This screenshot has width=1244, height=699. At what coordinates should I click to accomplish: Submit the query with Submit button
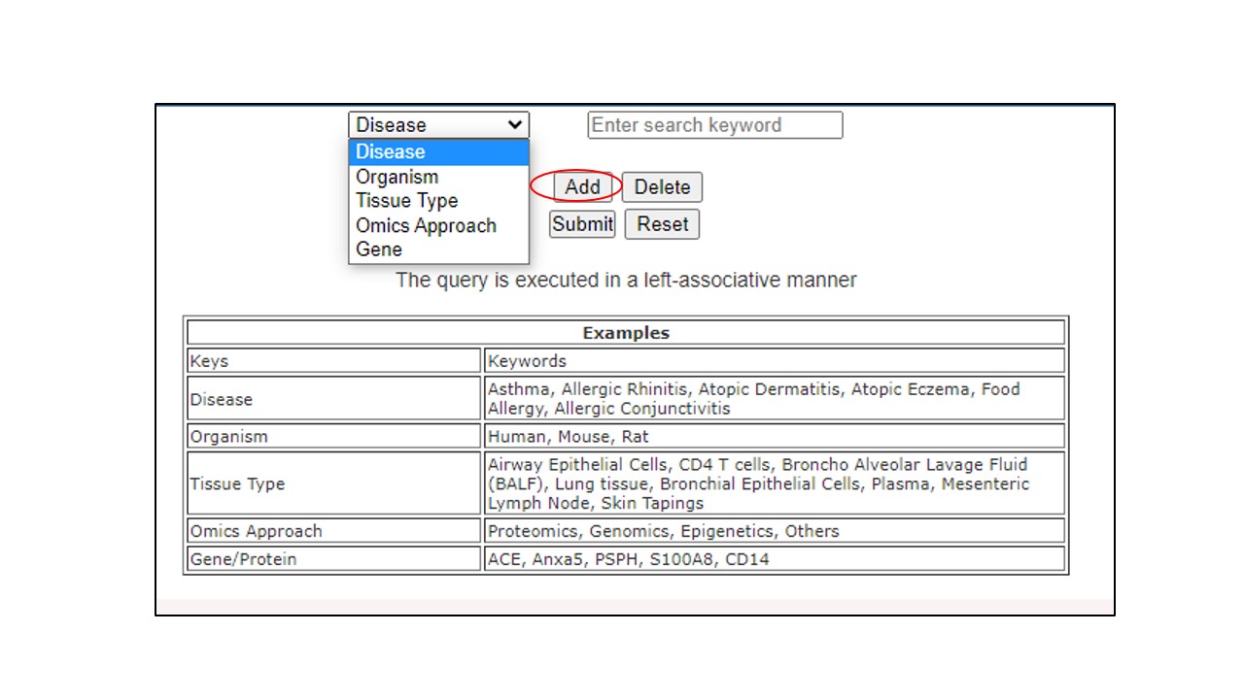582,224
